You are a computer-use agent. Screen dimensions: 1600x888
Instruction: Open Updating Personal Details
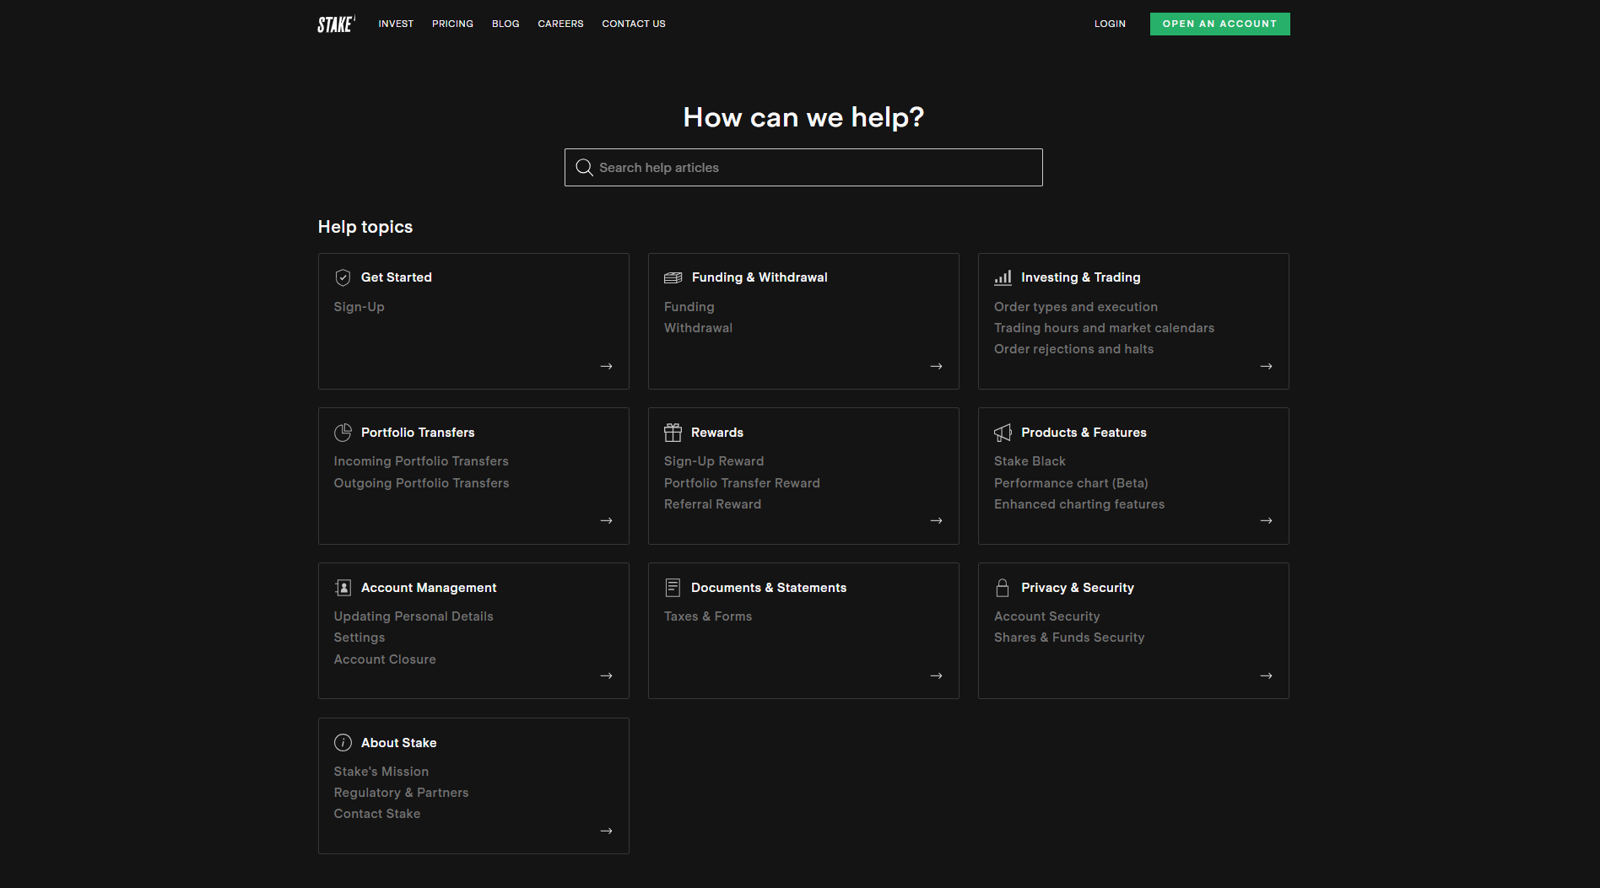[x=414, y=616]
